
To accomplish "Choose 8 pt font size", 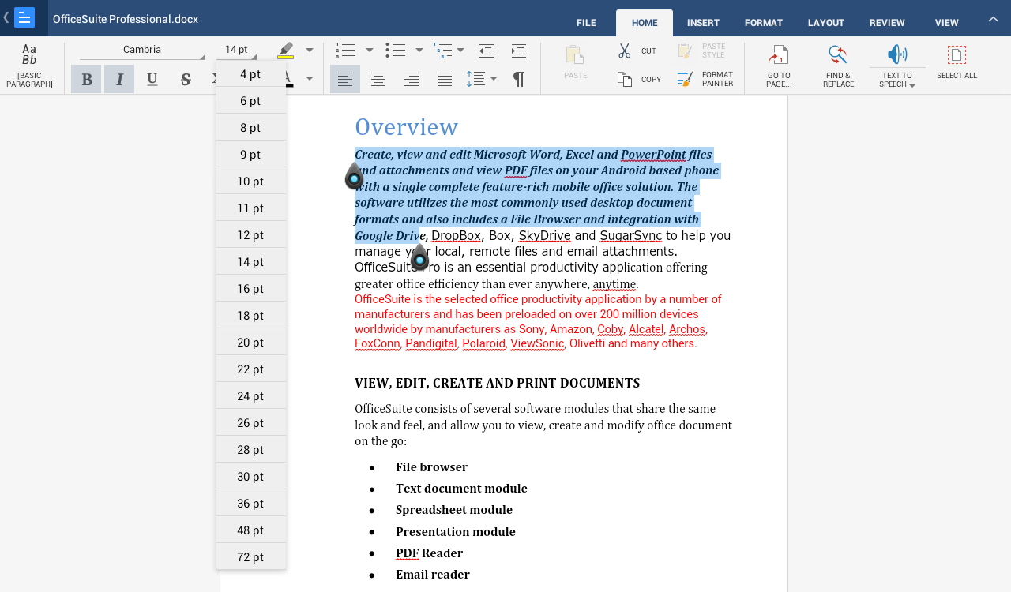I will click(251, 128).
